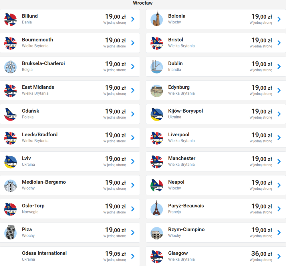Click the Dublin bridge icon
The image size is (286, 266).
(x=156, y=67)
